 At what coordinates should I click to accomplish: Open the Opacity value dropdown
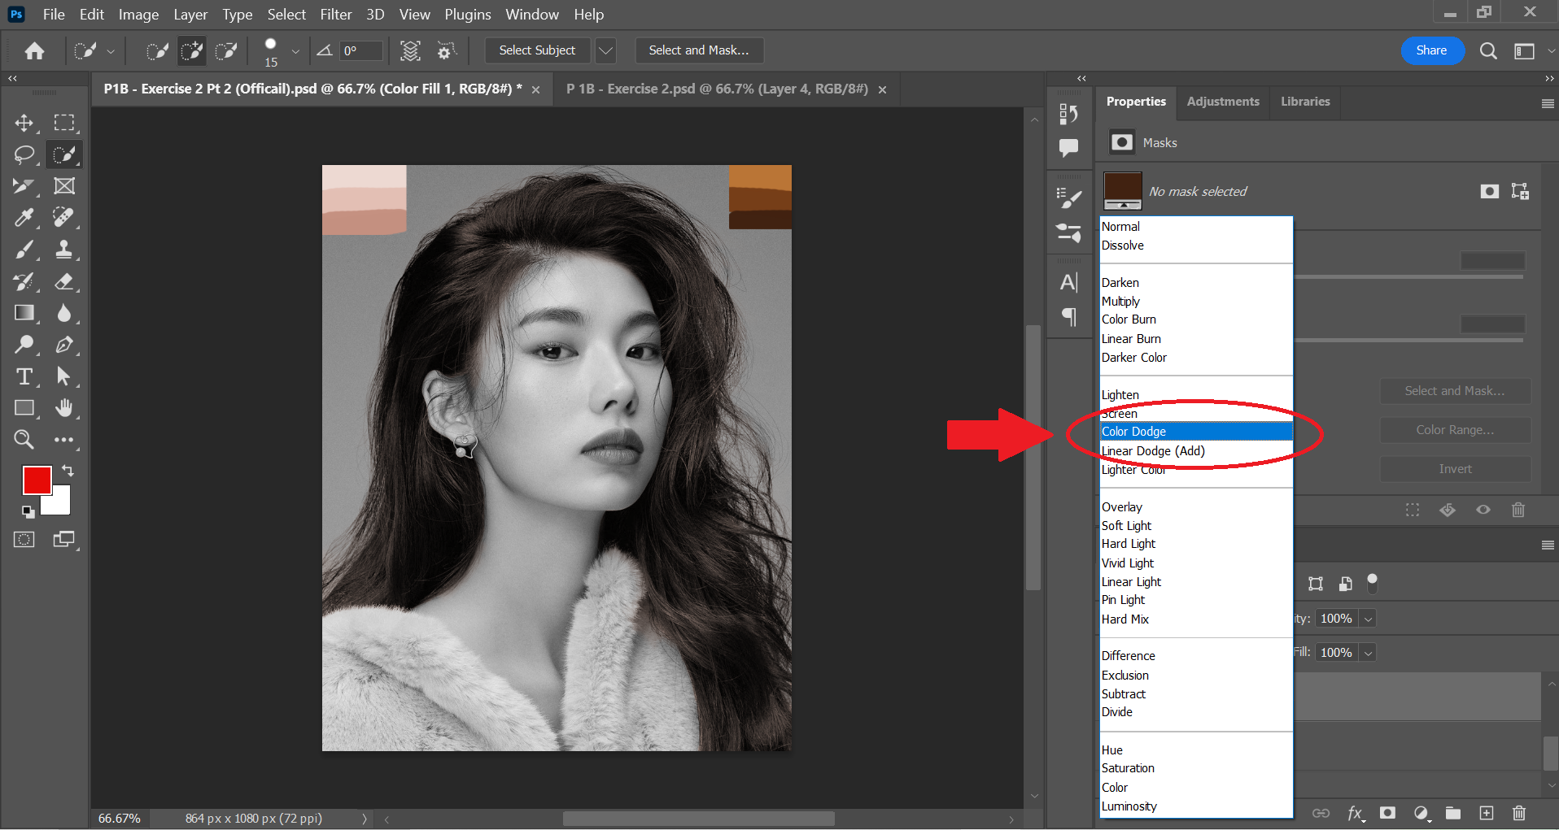(x=1369, y=619)
